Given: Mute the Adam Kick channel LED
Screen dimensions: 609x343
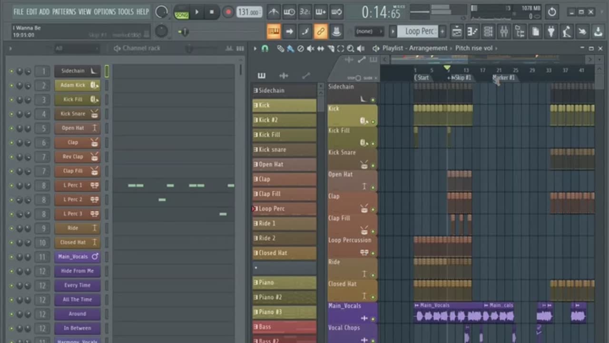Looking at the screenshot, I should click(x=12, y=86).
